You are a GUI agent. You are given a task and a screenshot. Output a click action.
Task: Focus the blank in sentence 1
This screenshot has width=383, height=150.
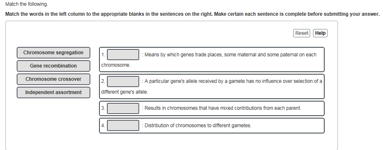123,55
